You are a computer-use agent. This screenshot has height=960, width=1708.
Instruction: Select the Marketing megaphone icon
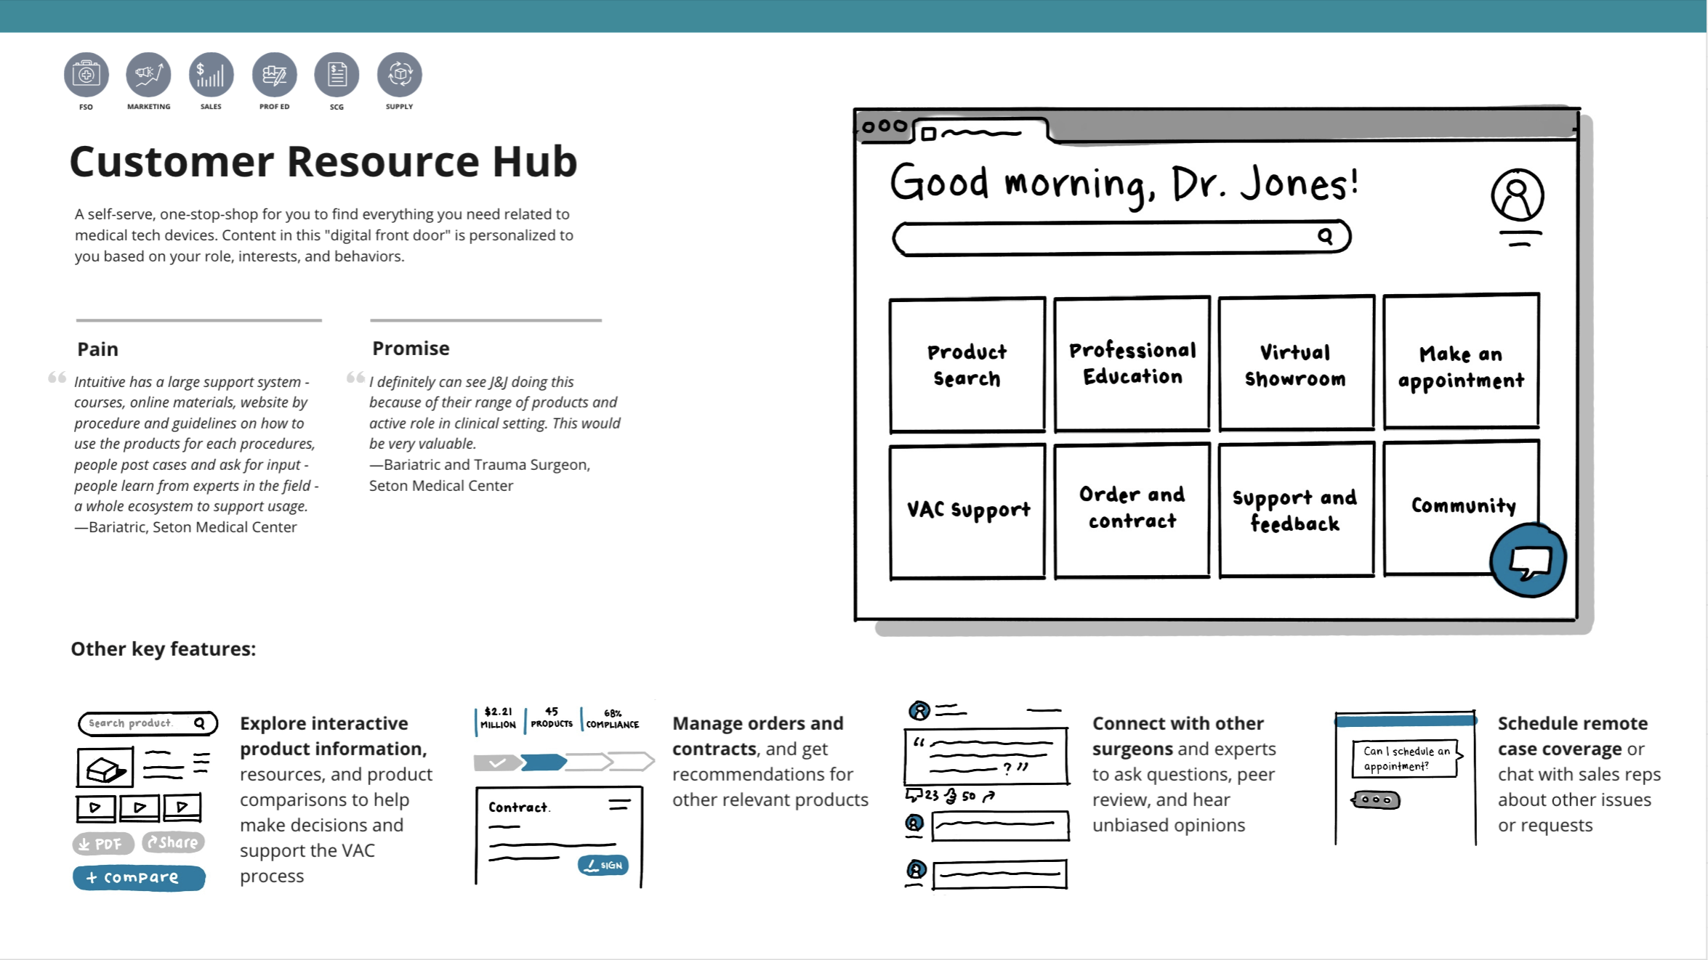pyautogui.click(x=148, y=75)
